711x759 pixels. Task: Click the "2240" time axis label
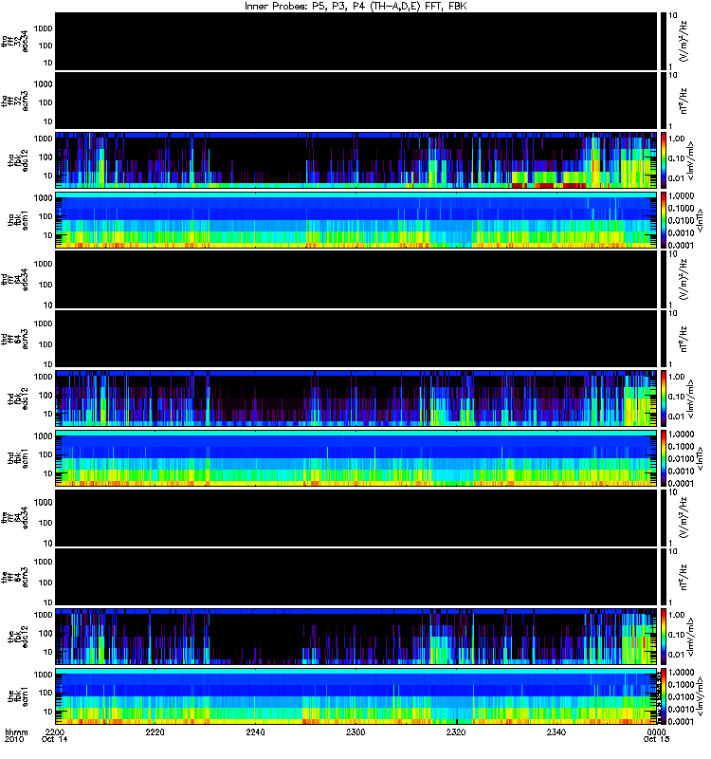click(255, 731)
